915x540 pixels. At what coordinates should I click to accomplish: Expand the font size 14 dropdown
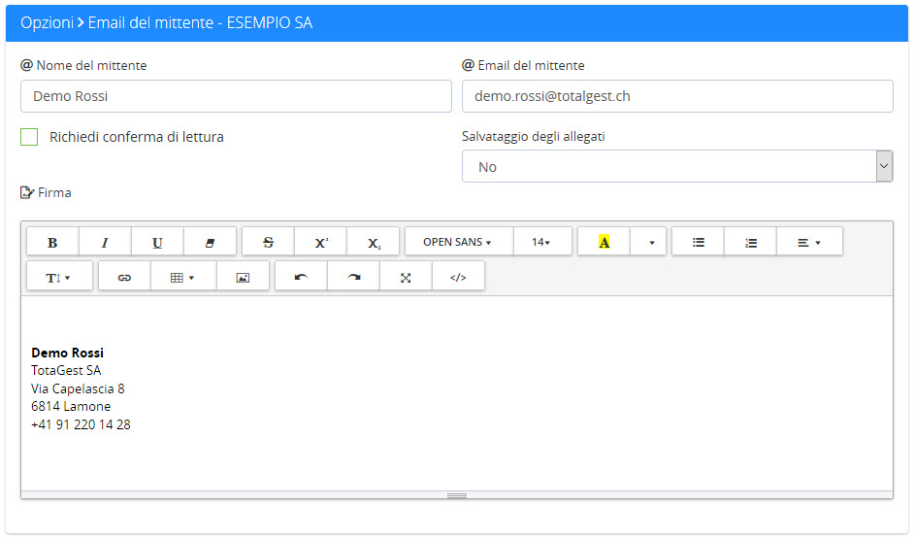[x=540, y=242]
